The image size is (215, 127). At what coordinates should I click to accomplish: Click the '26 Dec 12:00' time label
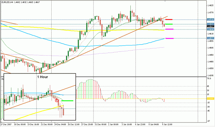click(74, 125)
